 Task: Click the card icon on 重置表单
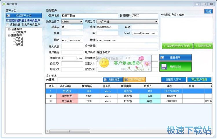(x=162, y=57)
